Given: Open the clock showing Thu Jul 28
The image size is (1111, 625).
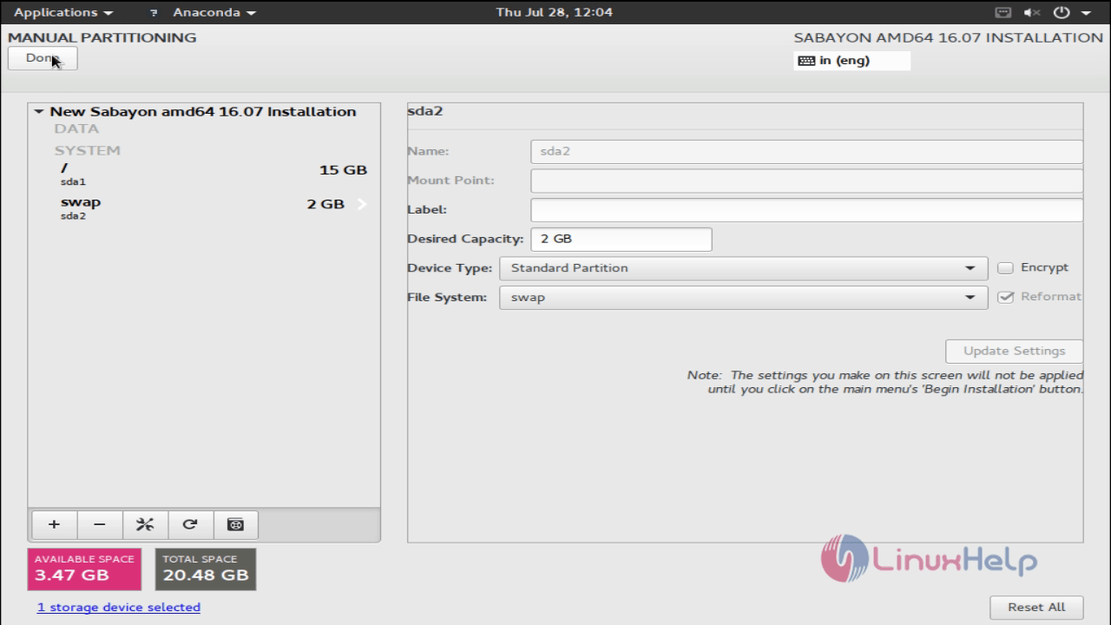Looking at the screenshot, I should (x=554, y=12).
